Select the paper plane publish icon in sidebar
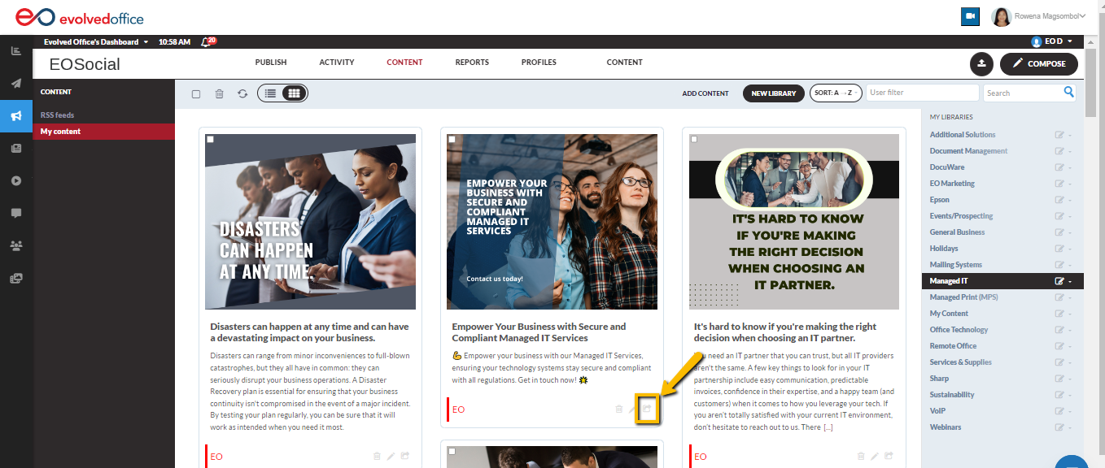1105x468 pixels. [16, 83]
